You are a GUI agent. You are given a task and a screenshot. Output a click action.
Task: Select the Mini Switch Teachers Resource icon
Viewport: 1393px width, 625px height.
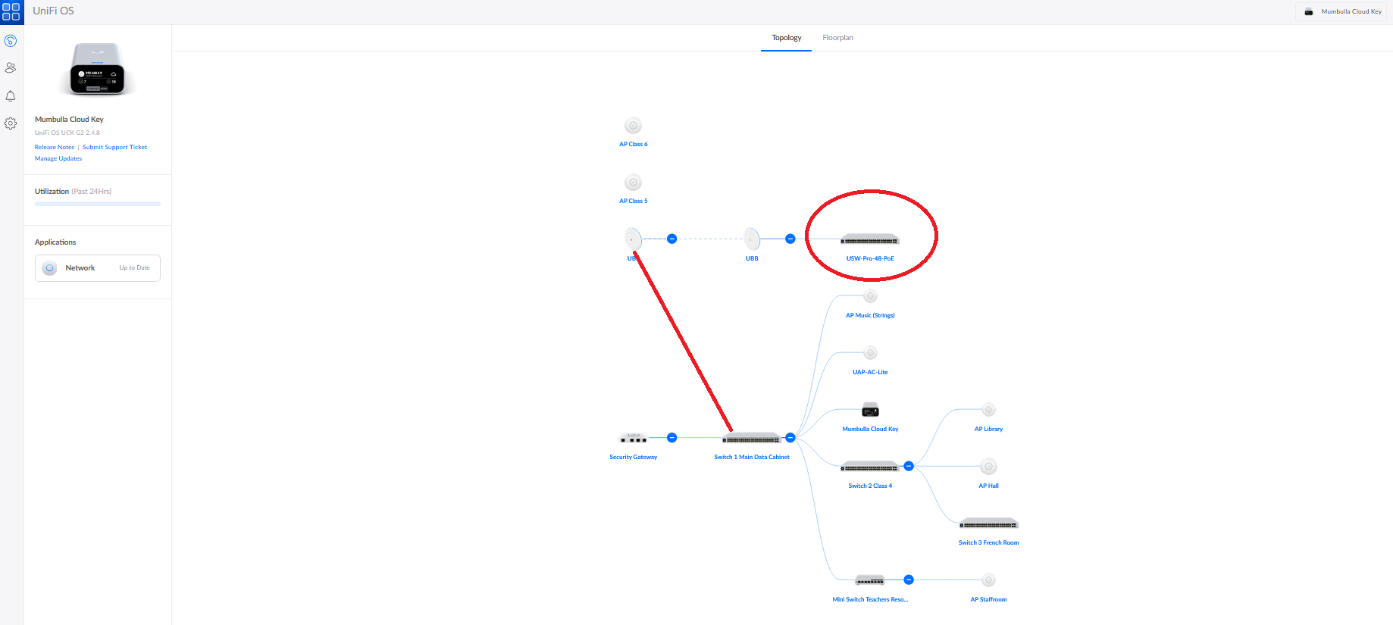coord(870,580)
